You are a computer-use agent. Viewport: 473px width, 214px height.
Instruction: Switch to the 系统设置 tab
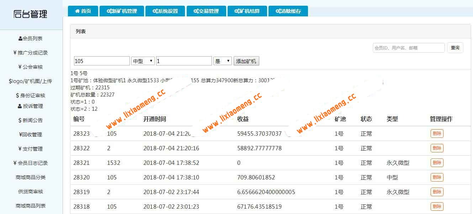[165, 11]
